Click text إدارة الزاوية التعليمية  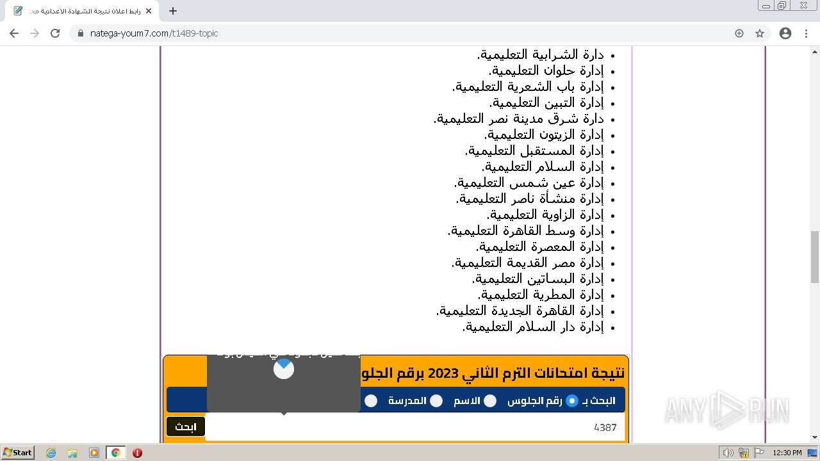click(545, 214)
